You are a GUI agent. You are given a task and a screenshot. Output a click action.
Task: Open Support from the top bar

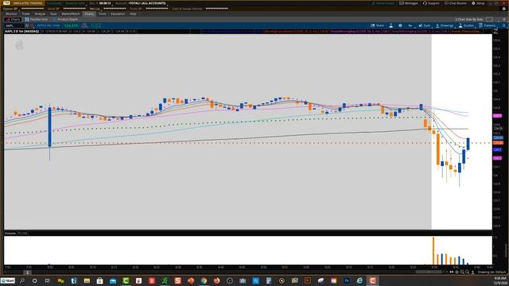point(431,3)
